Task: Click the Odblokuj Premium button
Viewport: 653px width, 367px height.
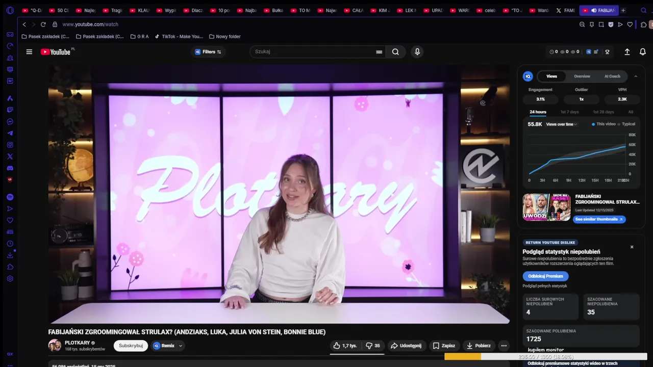Action: pos(545,276)
